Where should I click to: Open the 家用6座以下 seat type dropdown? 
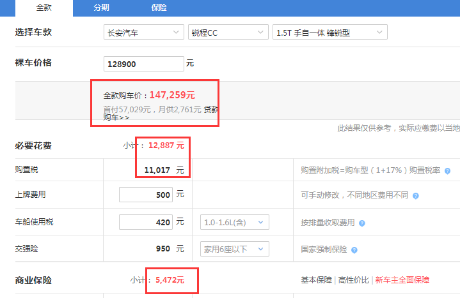pos(235,249)
